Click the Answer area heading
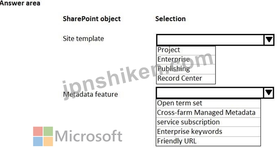This screenshot has height=148, width=277. point(20,3)
